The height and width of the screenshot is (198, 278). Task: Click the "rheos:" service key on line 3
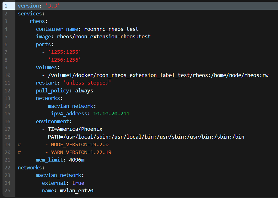[39, 21]
